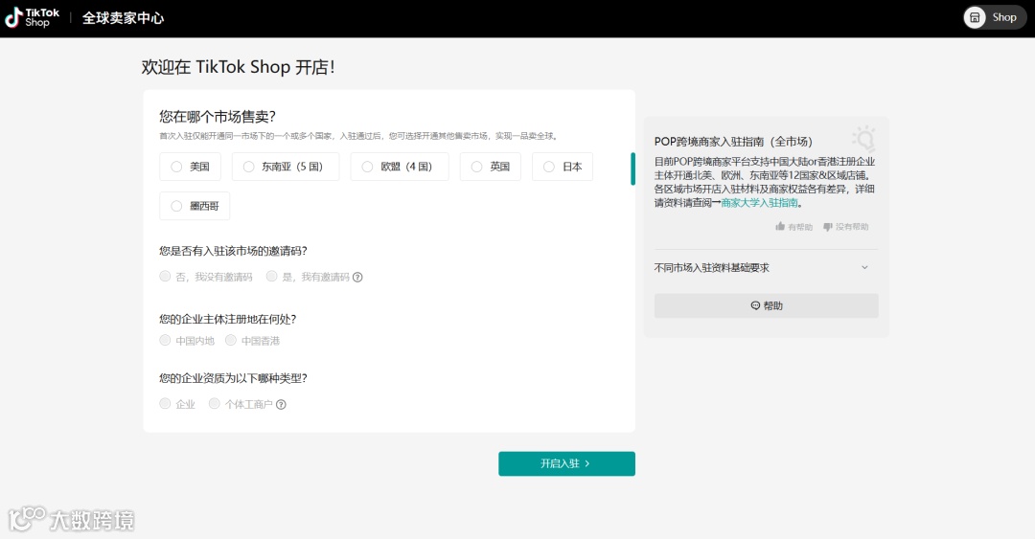This screenshot has height=539, width=1035.
Task: Select the 欧盟 (4 国) market option
Action: [400, 167]
